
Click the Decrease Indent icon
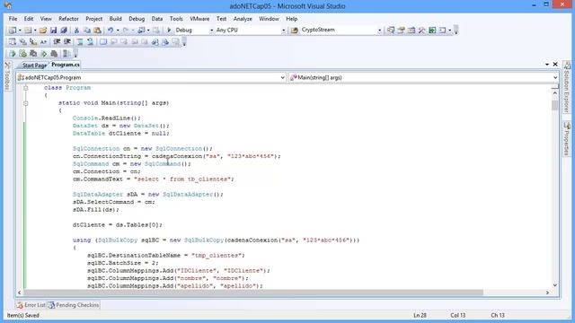pyautogui.click(x=57, y=42)
